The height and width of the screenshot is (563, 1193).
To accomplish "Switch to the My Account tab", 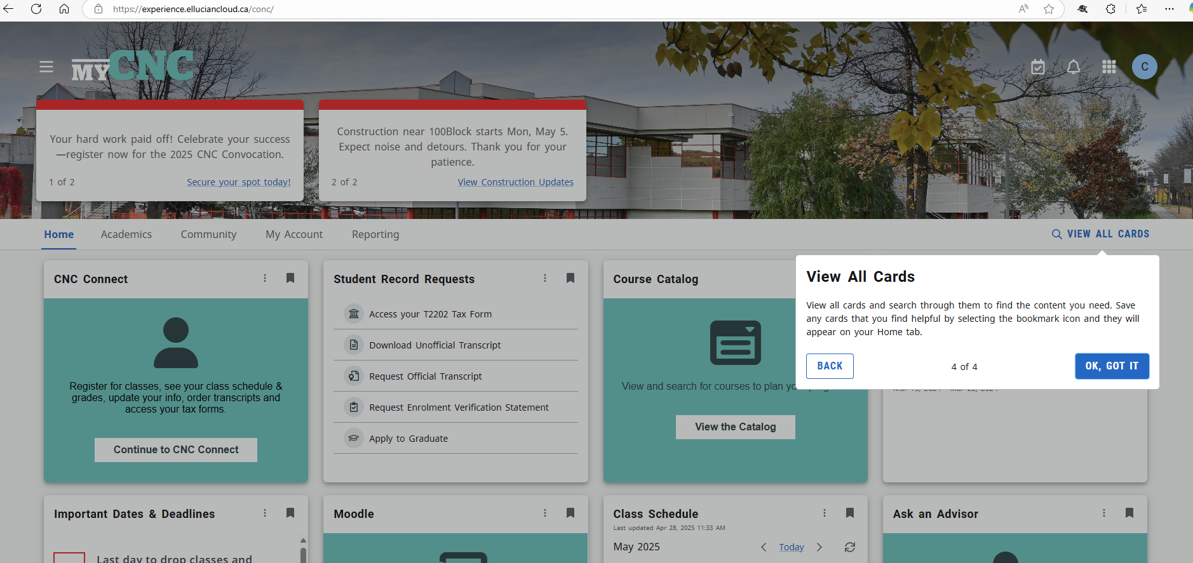I will pyautogui.click(x=294, y=234).
